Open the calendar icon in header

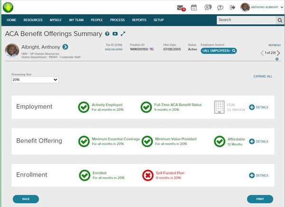coord(194,8)
